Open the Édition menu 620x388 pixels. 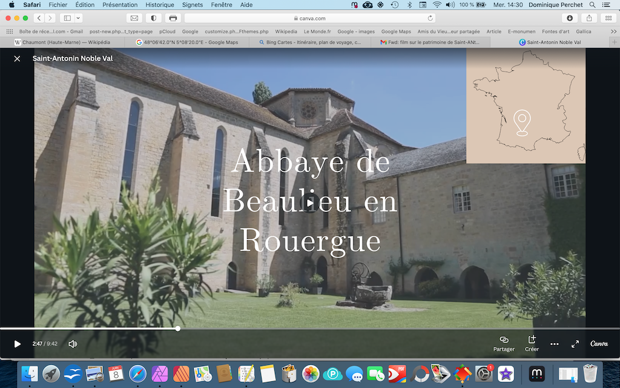coord(85,5)
